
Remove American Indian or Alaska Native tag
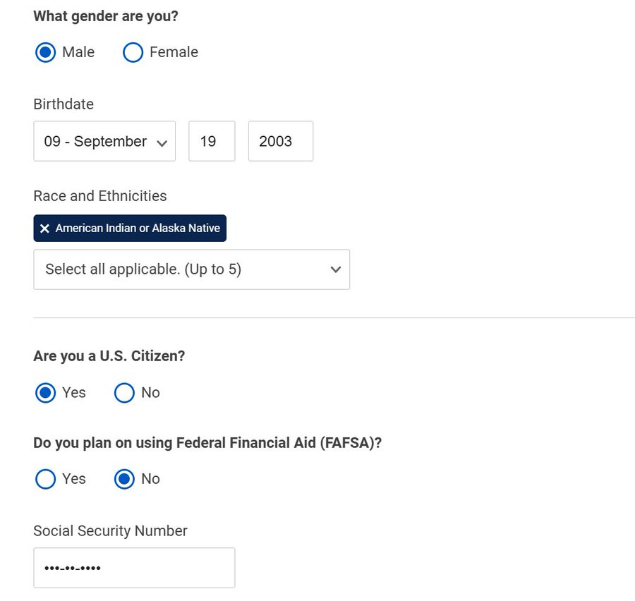pyautogui.click(x=44, y=229)
